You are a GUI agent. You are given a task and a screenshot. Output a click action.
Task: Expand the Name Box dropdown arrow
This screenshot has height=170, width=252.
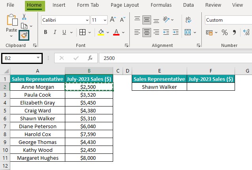(38, 58)
